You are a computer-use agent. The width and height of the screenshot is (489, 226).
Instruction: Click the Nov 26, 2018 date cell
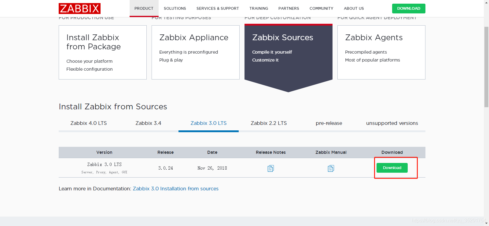coord(212,168)
